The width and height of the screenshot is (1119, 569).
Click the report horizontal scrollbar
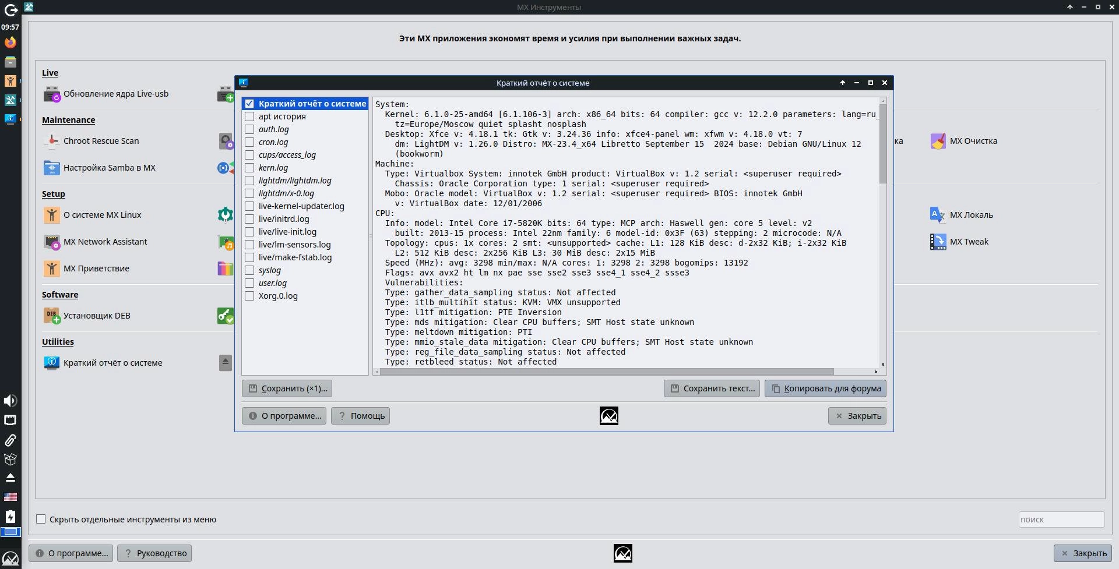pyautogui.click(x=607, y=372)
